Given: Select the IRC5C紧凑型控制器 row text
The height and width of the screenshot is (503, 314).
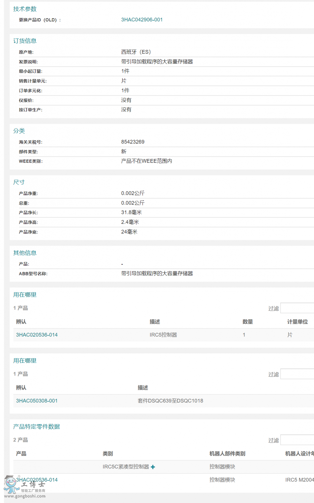Looking at the screenshot, I should (126, 467).
